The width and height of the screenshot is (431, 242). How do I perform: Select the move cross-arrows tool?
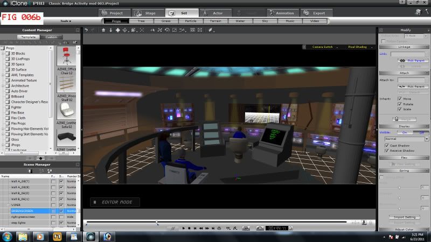point(117,30)
